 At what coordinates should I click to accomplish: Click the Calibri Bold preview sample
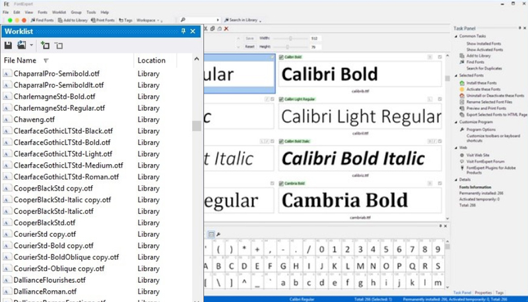click(x=360, y=74)
